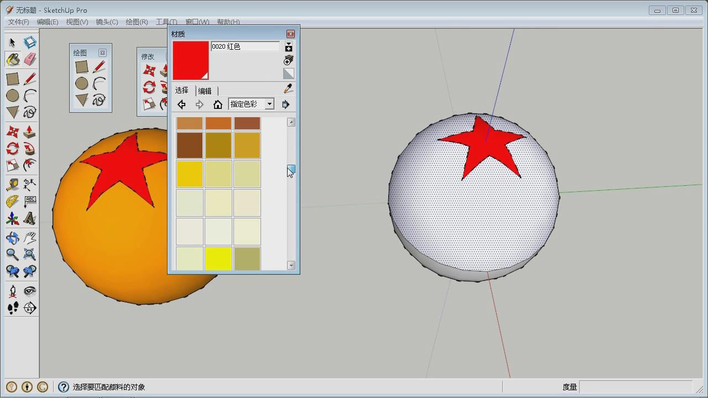708x398 pixels.
Task: Select Circle tool in main left toolbar
Action: coord(12,96)
